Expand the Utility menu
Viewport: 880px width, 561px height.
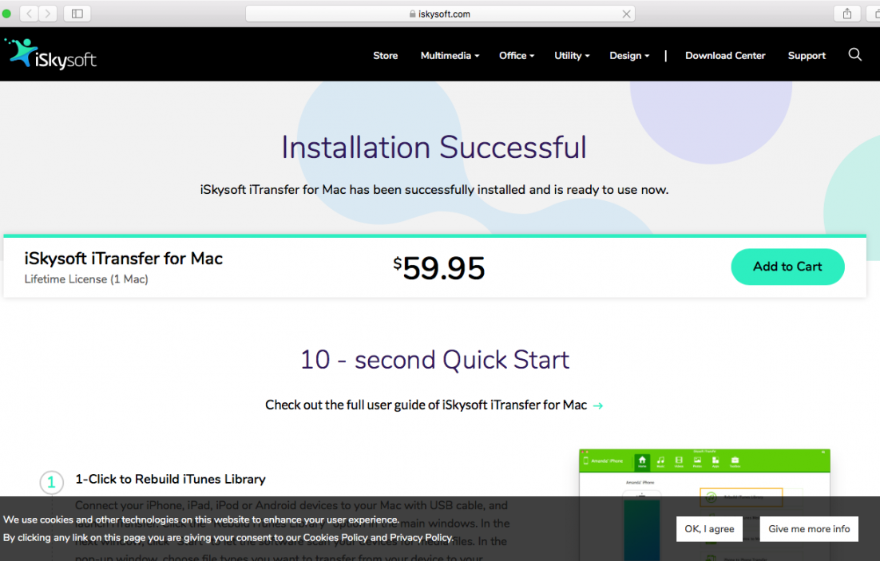[x=572, y=56]
